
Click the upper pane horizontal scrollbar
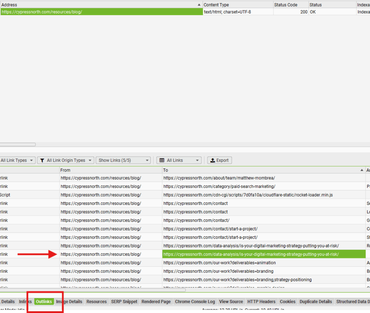pos(18,145)
